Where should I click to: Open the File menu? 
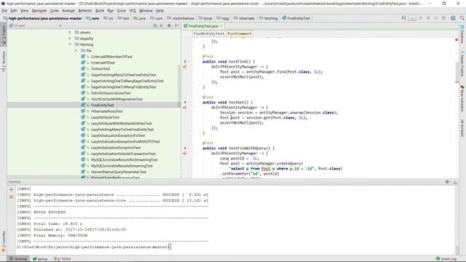point(4,10)
